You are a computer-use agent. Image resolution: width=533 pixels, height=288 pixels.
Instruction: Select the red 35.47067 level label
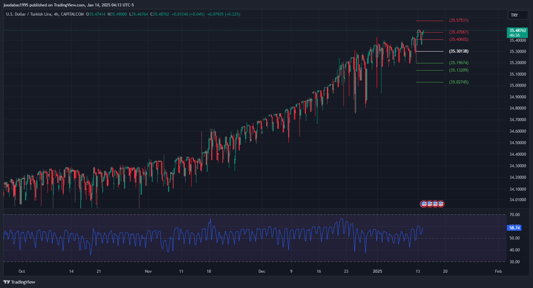click(459, 32)
